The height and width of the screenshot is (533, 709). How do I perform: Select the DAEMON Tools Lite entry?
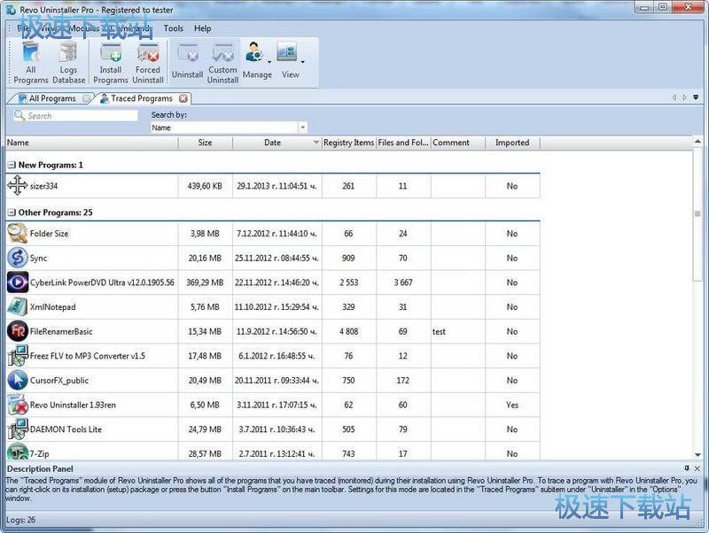point(66,429)
